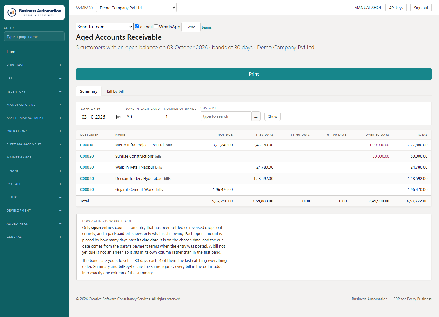The image size is (439, 317).
Task: Expand the General sidebar section
Action: coord(34,237)
